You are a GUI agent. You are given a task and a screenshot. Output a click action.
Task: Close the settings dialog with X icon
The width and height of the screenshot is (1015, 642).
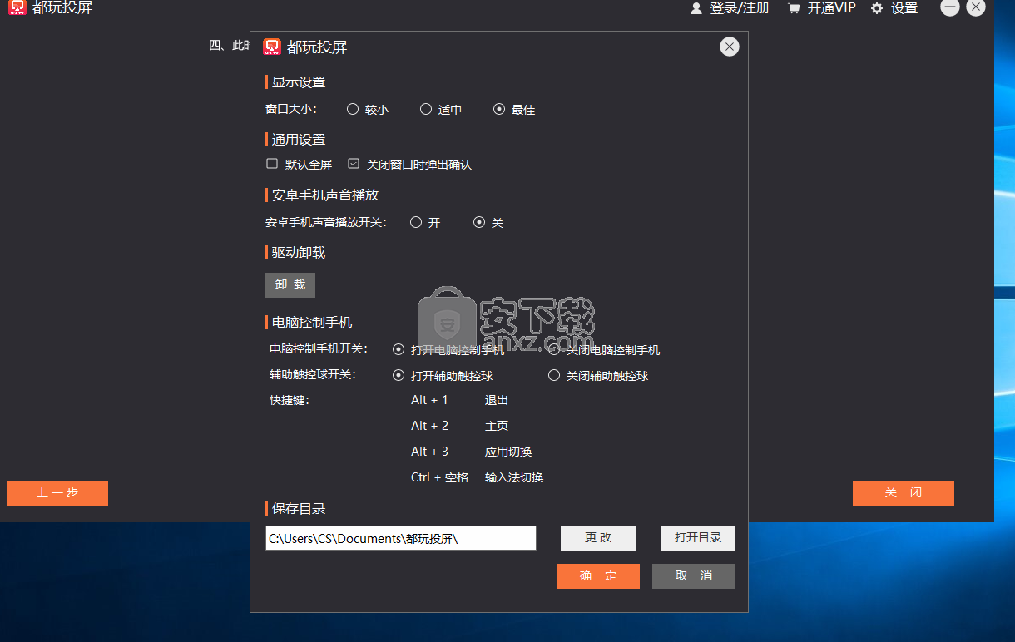click(x=730, y=47)
